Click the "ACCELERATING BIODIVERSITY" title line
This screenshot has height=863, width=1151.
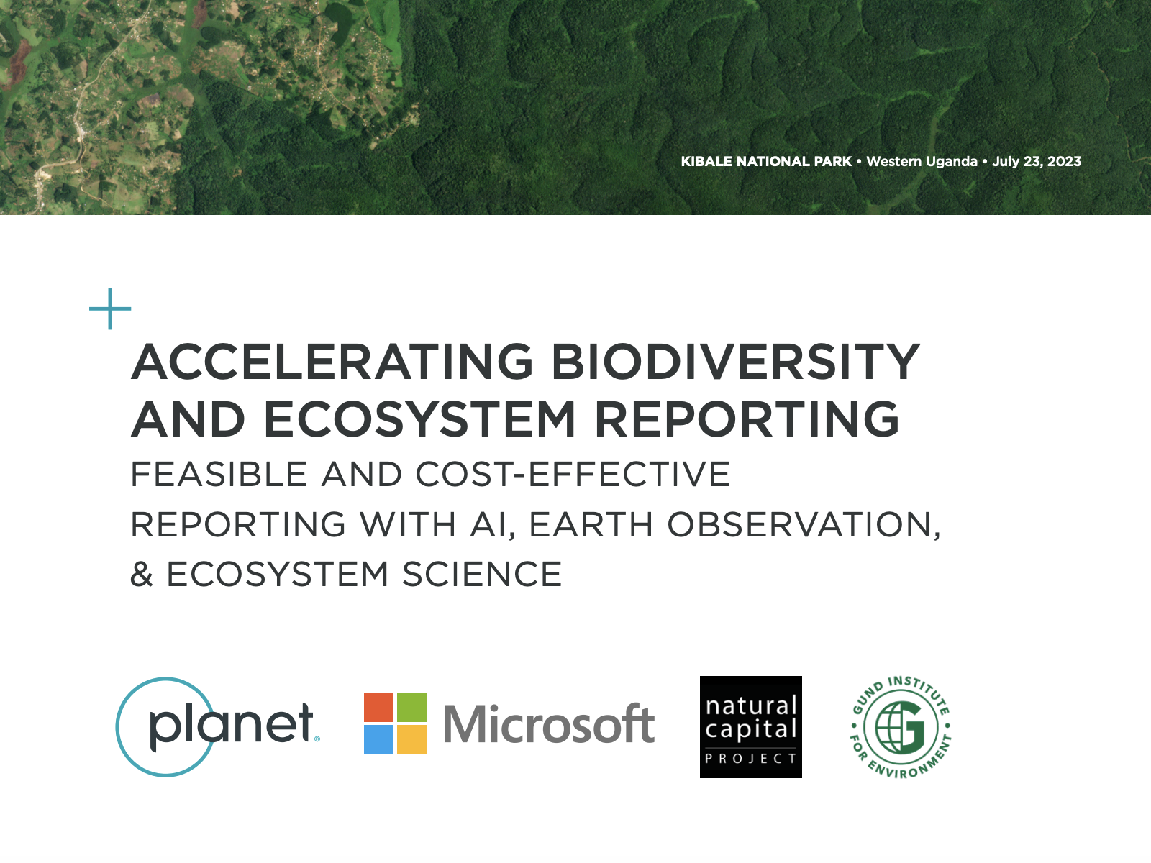tap(526, 361)
